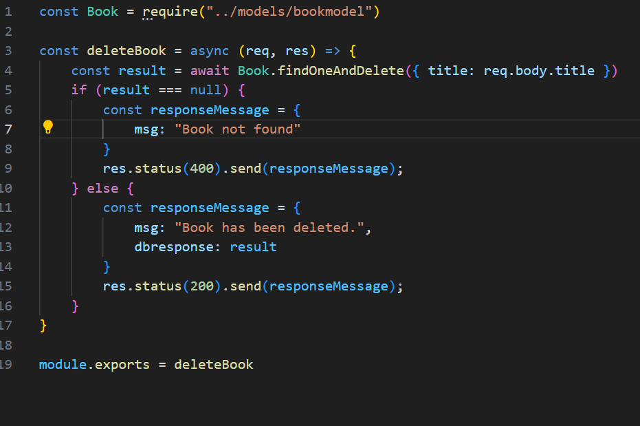Click "responseMessage" argument on line 9
Image resolution: width=640 pixels, height=426 pixels.
pos(329,169)
